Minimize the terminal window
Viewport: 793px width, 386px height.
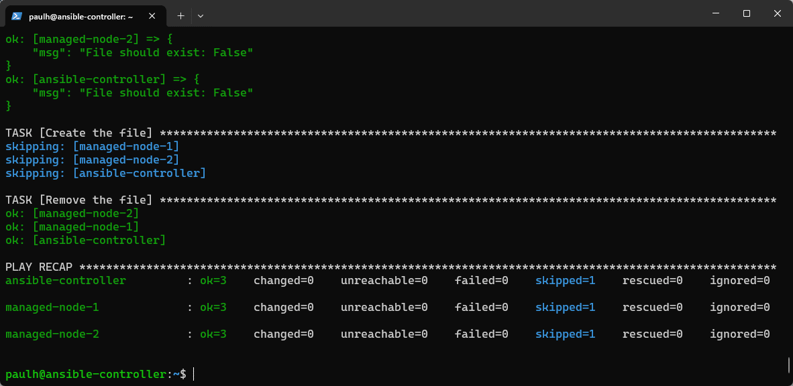[715, 13]
